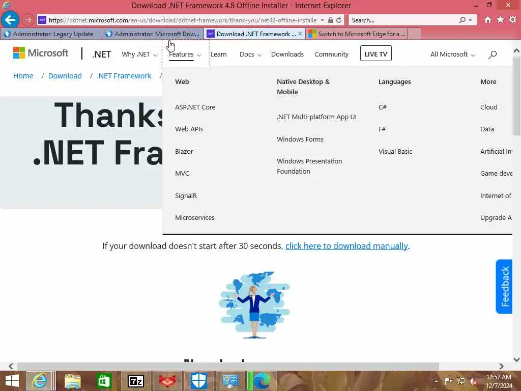
Task: Select MVC in the Web column
Action: pos(182,173)
